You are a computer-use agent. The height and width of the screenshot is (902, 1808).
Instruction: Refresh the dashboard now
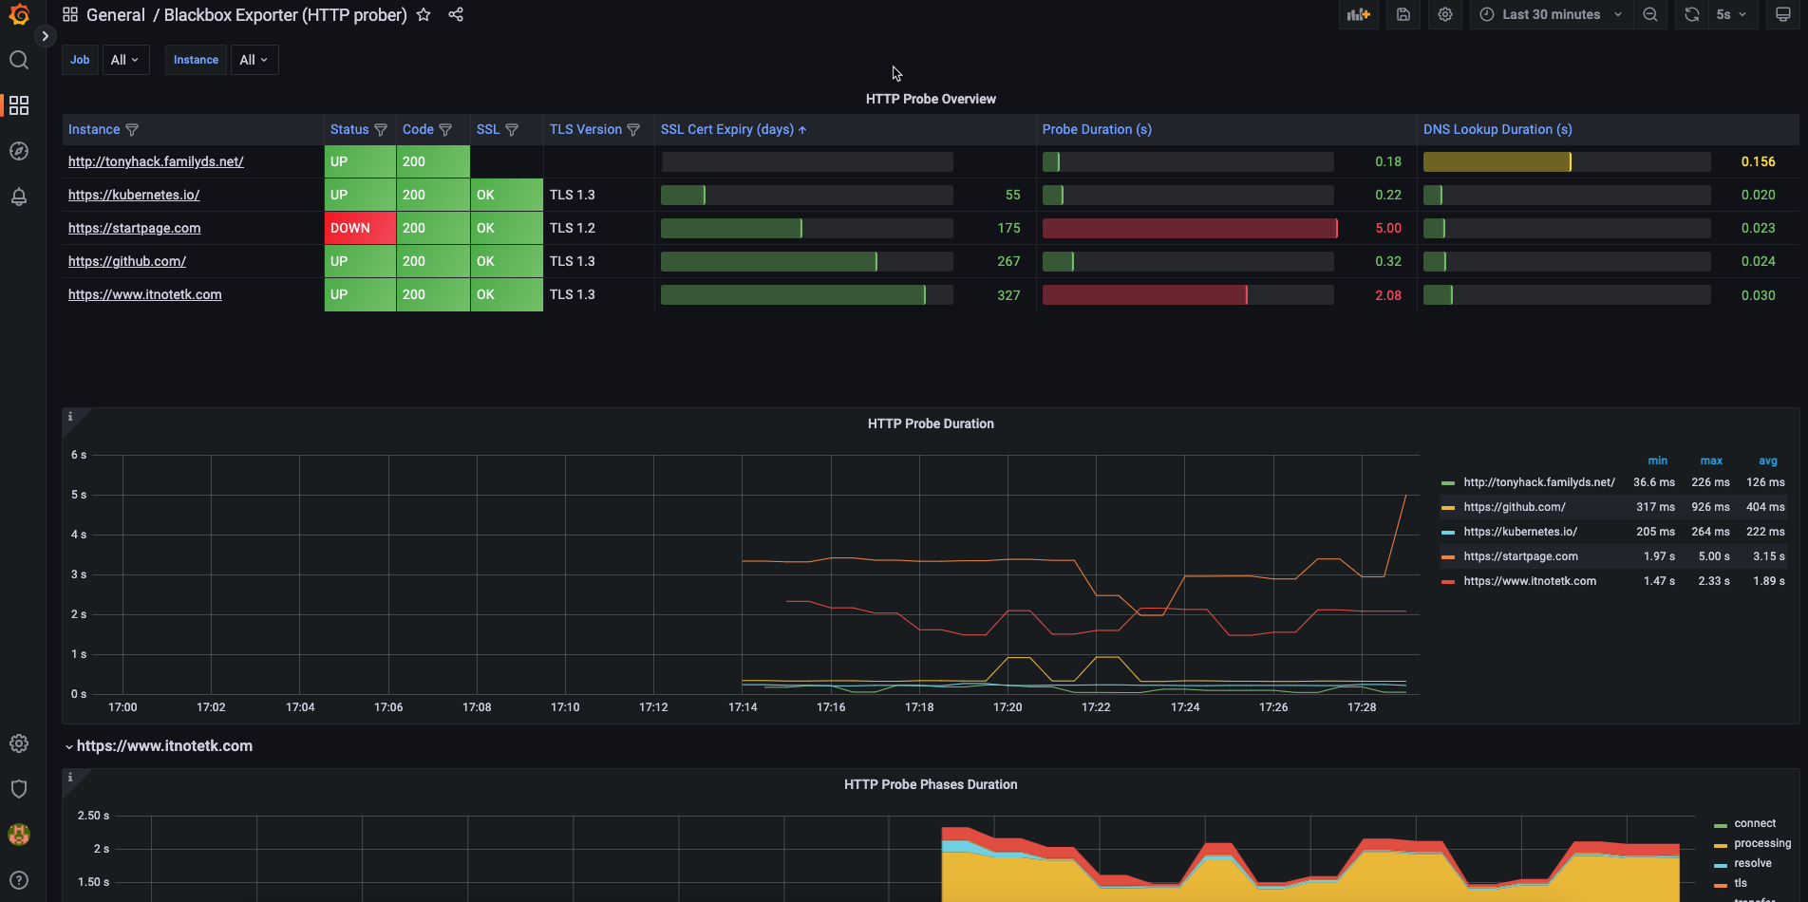tap(1692, 14)
